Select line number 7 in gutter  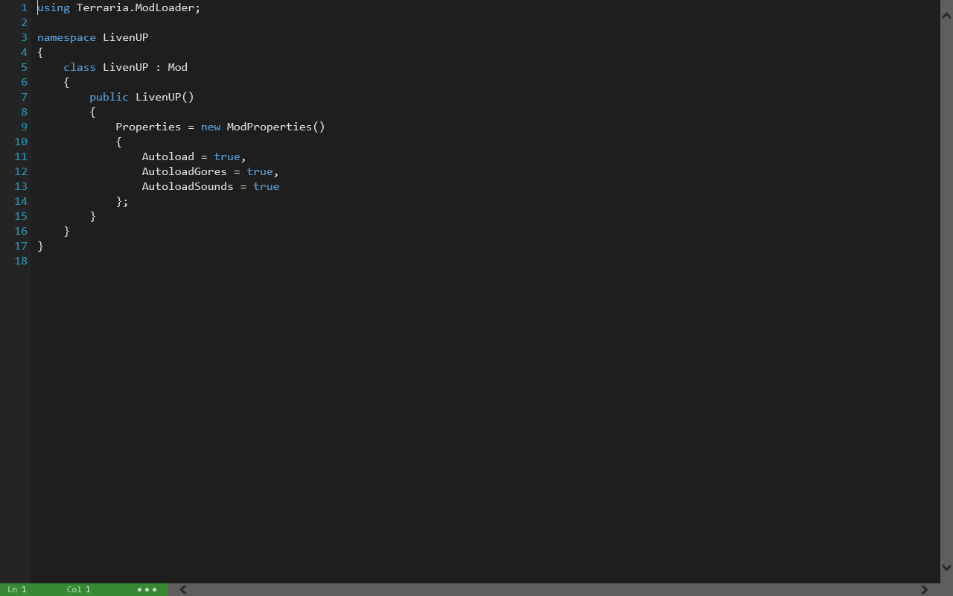(x=24, y=97)
